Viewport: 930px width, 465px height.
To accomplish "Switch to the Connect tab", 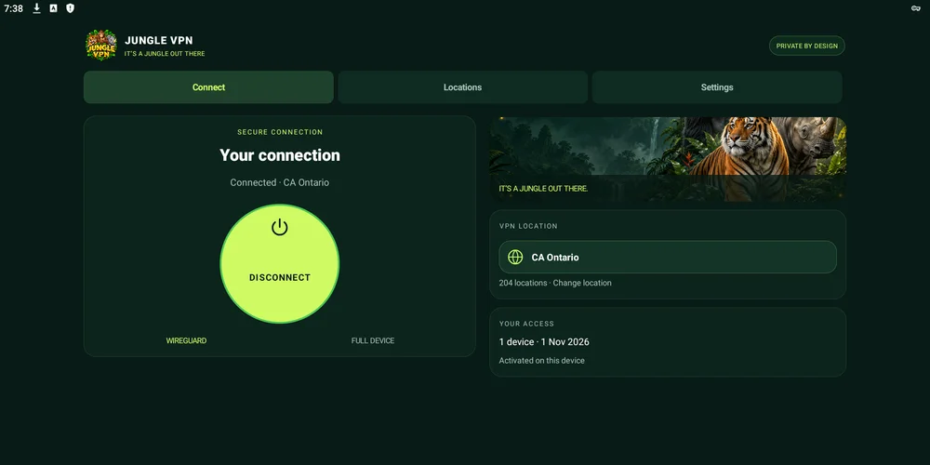I will coord(208,87).
